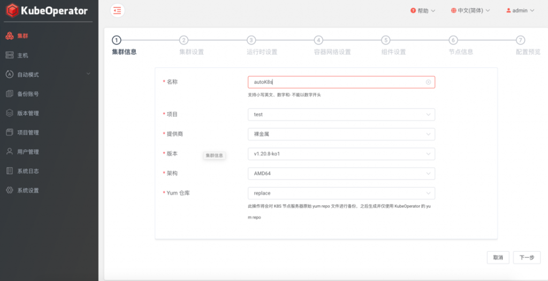The image size is (548, 281).
Task: Click the 名称 input containing autoK8s
Action: tap(341, 82)
